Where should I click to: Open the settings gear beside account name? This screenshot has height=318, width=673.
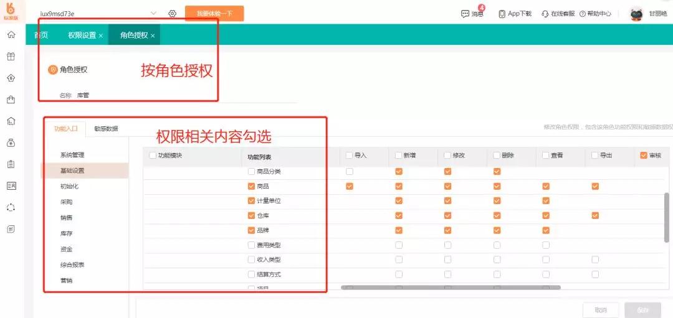(x=173, y=14)
